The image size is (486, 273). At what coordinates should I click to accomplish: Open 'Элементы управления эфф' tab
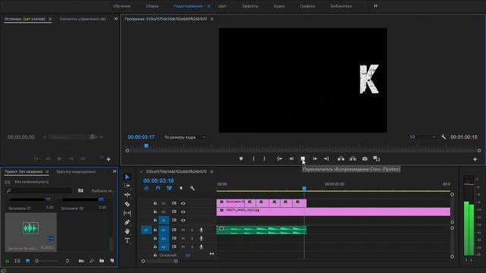(x=83, y=19)
